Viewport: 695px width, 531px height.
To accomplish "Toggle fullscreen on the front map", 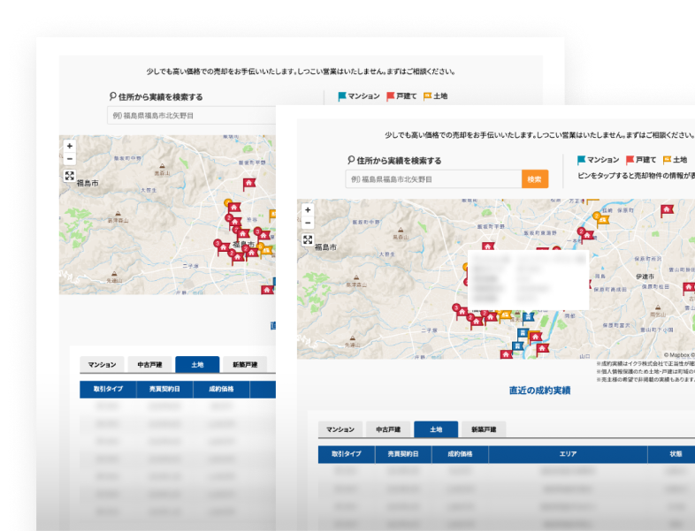I will click(x=308, y=239).
